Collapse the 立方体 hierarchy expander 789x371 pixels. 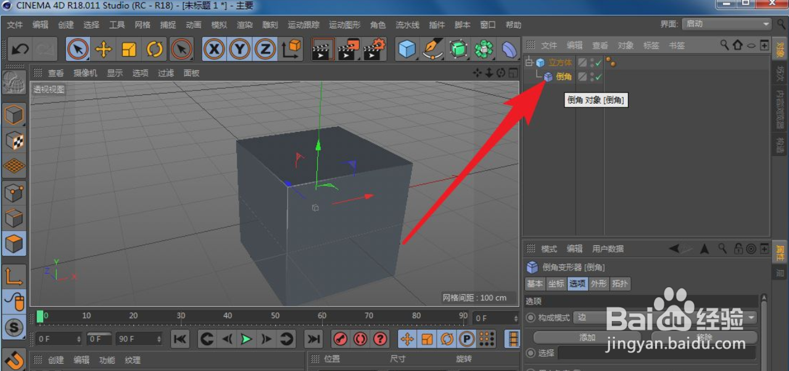528,62
